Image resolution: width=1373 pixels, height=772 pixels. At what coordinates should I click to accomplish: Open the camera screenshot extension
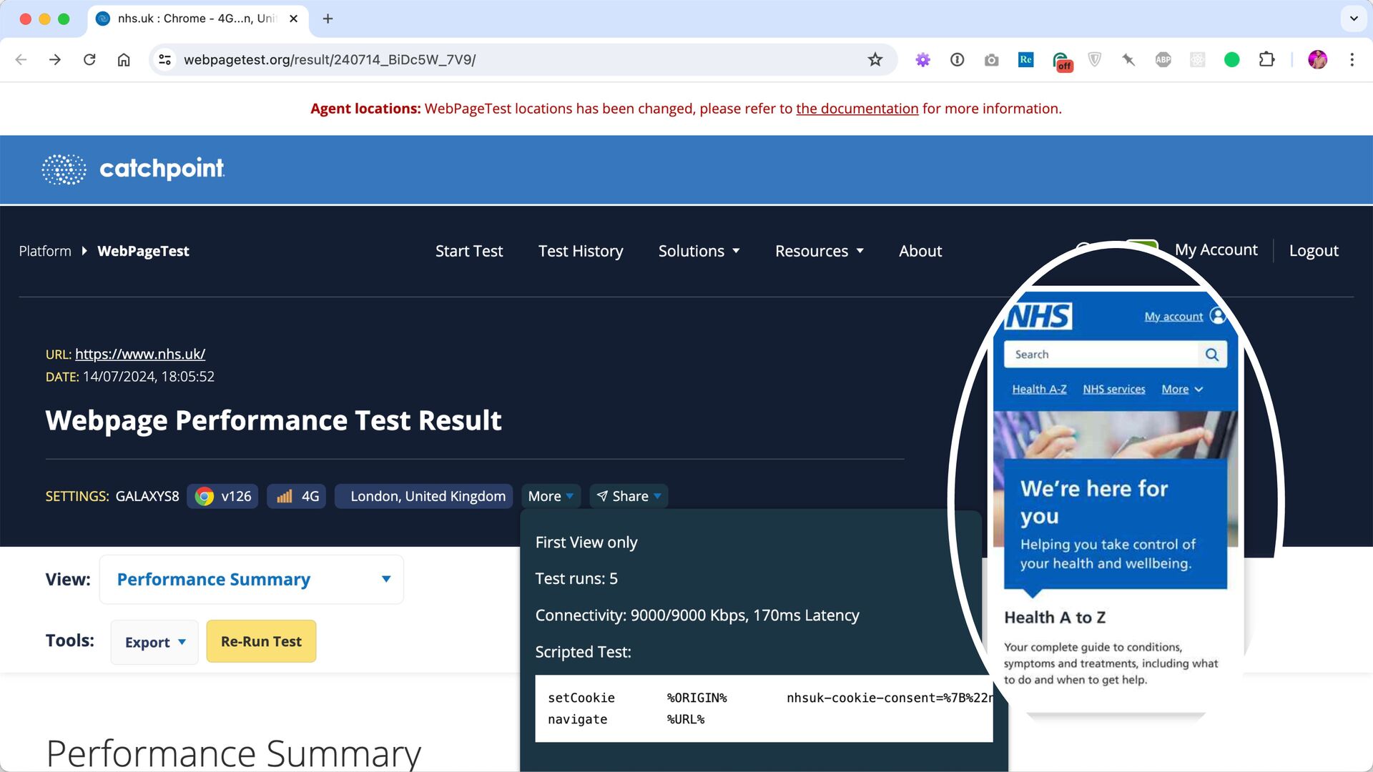[x=991, y=60]
